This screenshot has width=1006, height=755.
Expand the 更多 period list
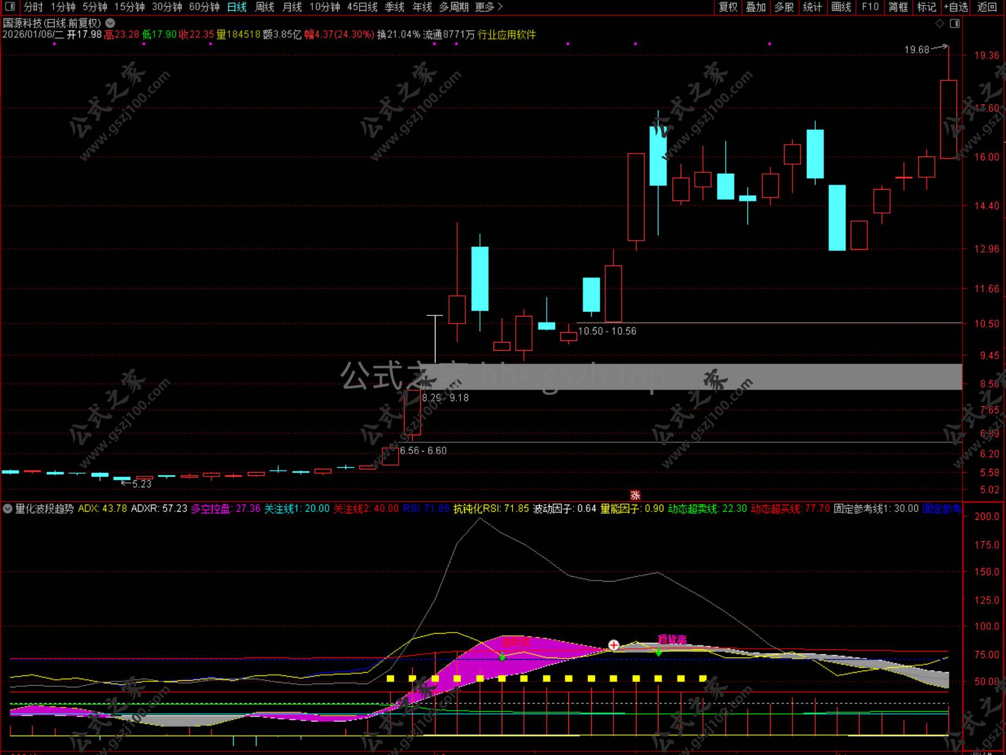click(489, 7)
